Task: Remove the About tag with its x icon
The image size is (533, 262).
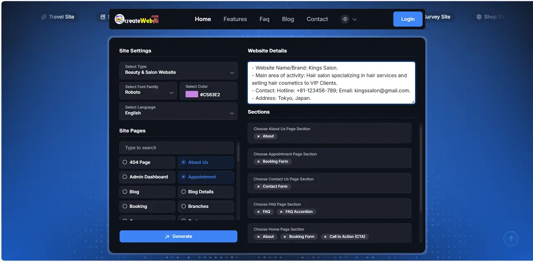Action: coord(259,136)
